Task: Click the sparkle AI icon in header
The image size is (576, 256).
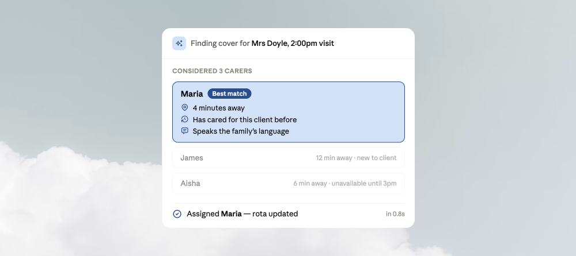Action: (x=179, y=43)
